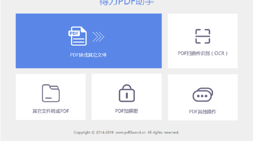Screen dimensions: 253x141
Task: Click the three-dots other operations icon
Action: pos(203,94)
